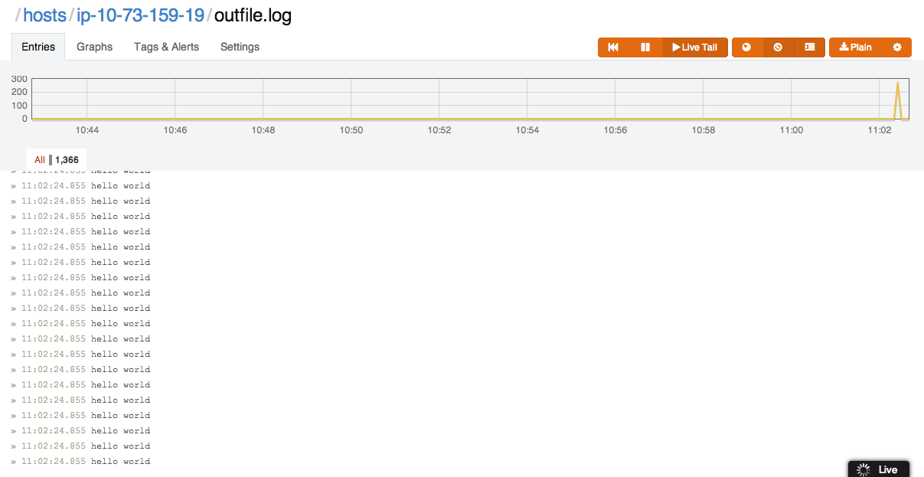Image resolution: width=924 pixels, height=477 pixels.
Task: Expand the last log entry's chevron
Action: 14,462
